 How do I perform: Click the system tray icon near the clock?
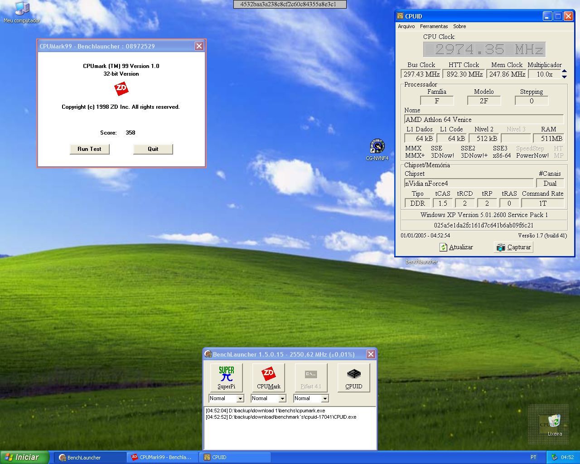pos(554,457)
